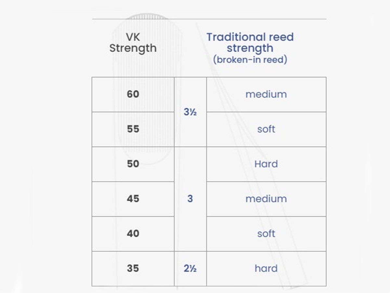The image size is (390, 293).
Task: Click the 3½ reed strength cell
Action: pyautogui.click(x=190, y=112)
